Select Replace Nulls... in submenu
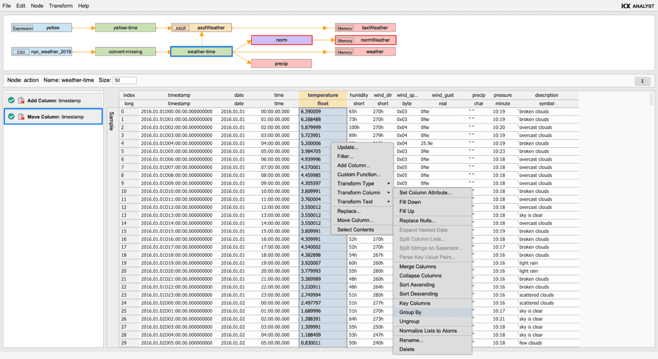658x359 pixels. click(432, 221)
